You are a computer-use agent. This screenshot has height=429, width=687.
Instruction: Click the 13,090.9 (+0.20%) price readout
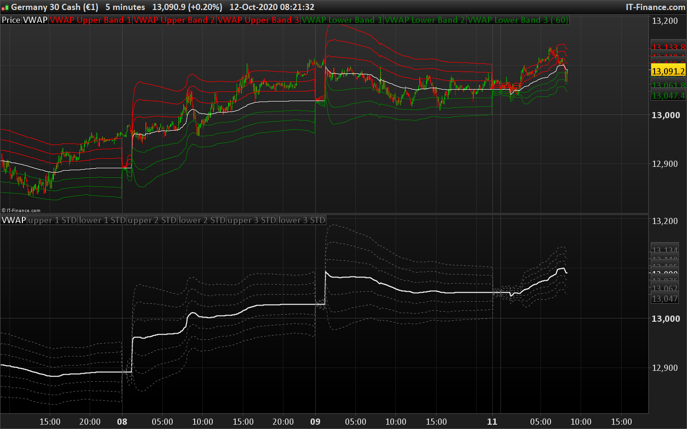tap(187, 7)
